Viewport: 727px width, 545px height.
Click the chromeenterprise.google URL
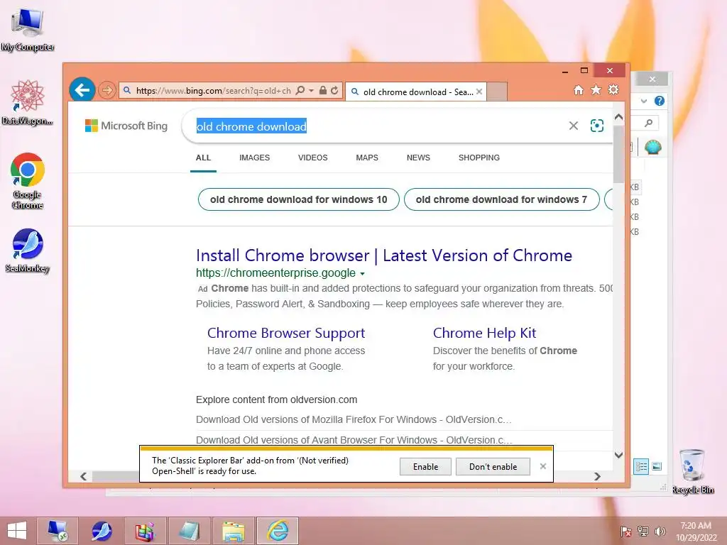pos(276,273)
